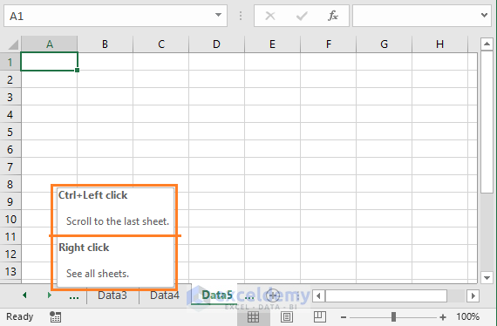Click the zoom in plus button
Image resolution: width=497 pixels, height=326 pixels.
tap(443, 316)
